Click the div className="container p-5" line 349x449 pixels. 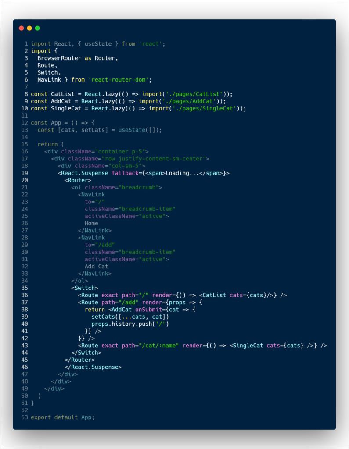click(x=96, y=151)
